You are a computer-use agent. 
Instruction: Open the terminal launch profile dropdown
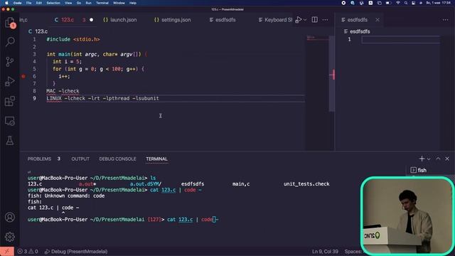[429, 159]
